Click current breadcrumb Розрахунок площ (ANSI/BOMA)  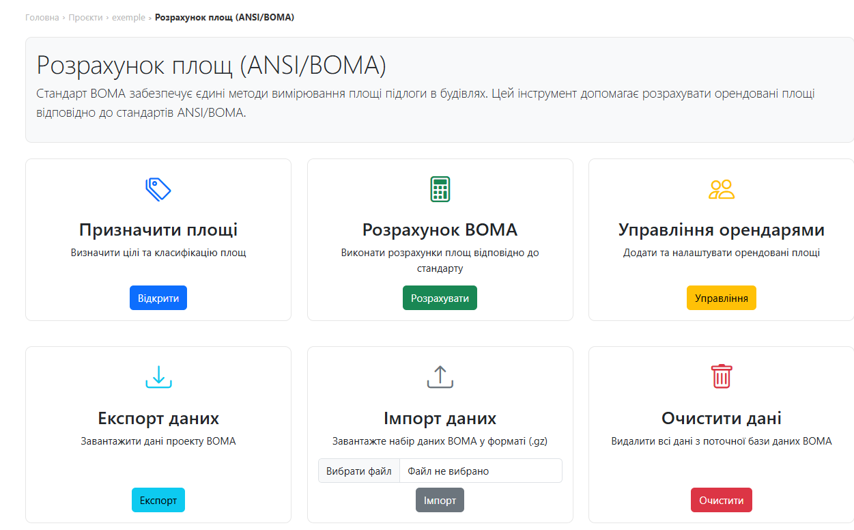225,17
